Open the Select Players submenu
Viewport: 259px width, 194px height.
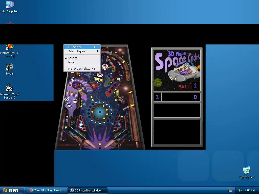coord(82,51)
